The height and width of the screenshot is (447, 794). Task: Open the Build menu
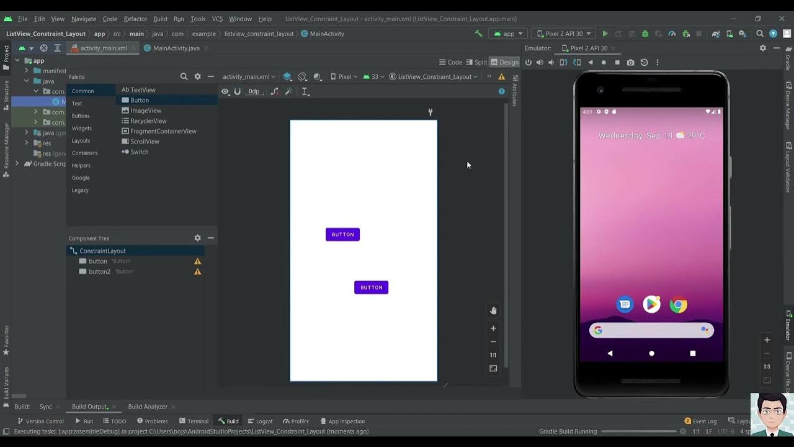(x=160, y=19)
